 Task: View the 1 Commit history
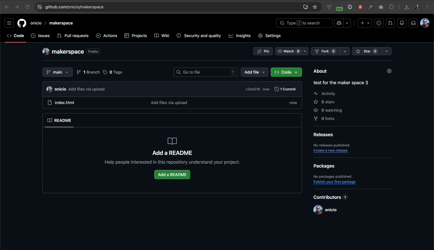pos(285,89)
